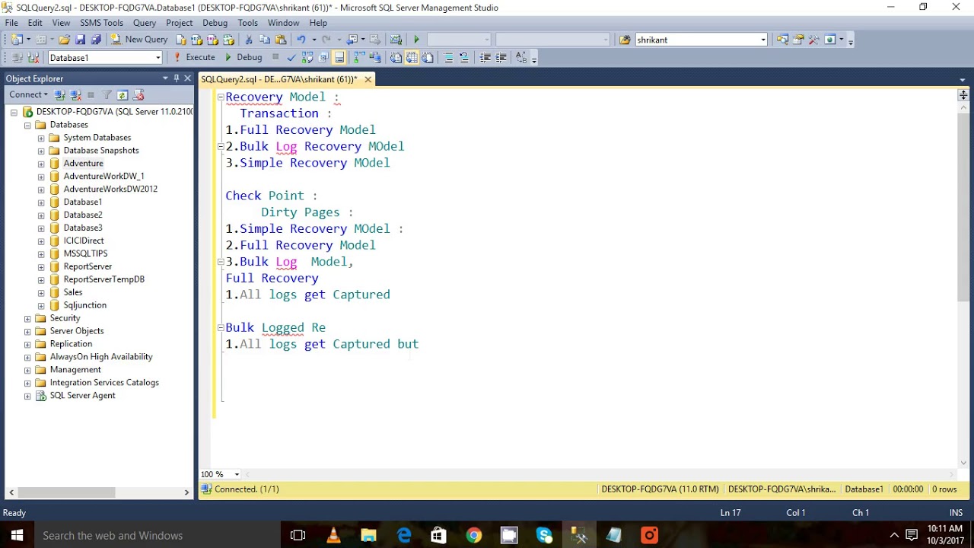Screen dimensions: 974x548
Task: Select the SQLQuery2.sql document tab
Action: (x=279, y=79)
